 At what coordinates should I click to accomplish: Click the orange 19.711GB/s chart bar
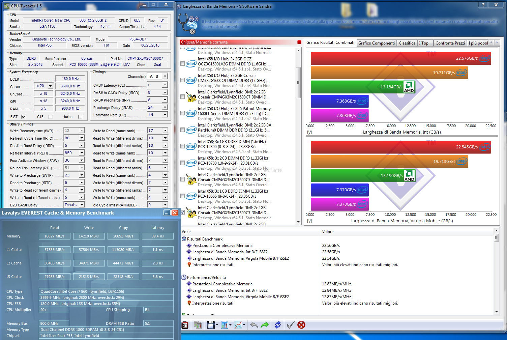click(389, 73)
